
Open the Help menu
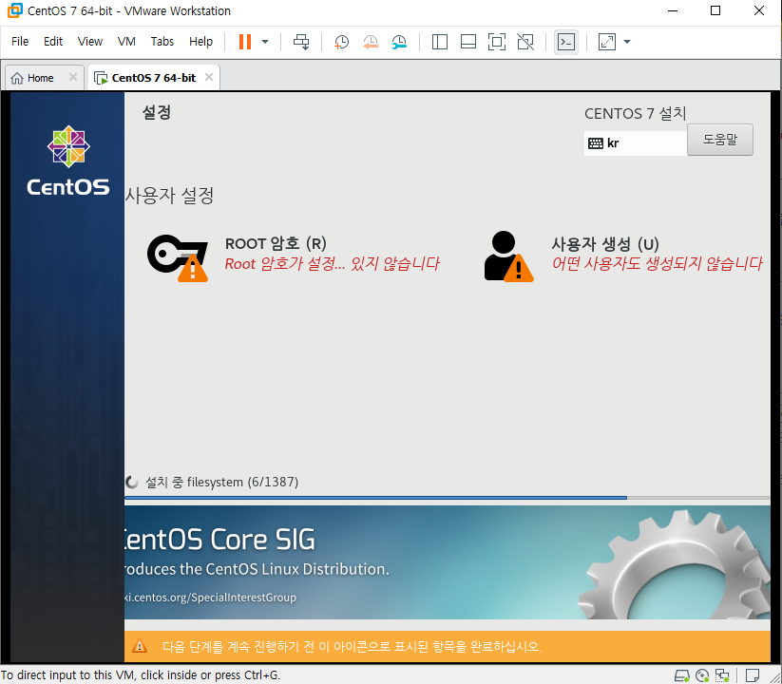[200, 42]
